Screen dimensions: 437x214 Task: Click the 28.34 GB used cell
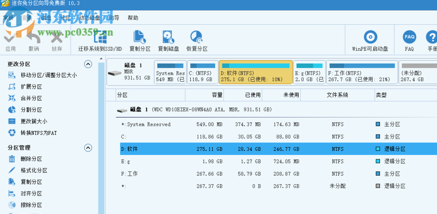pos(249,149)
